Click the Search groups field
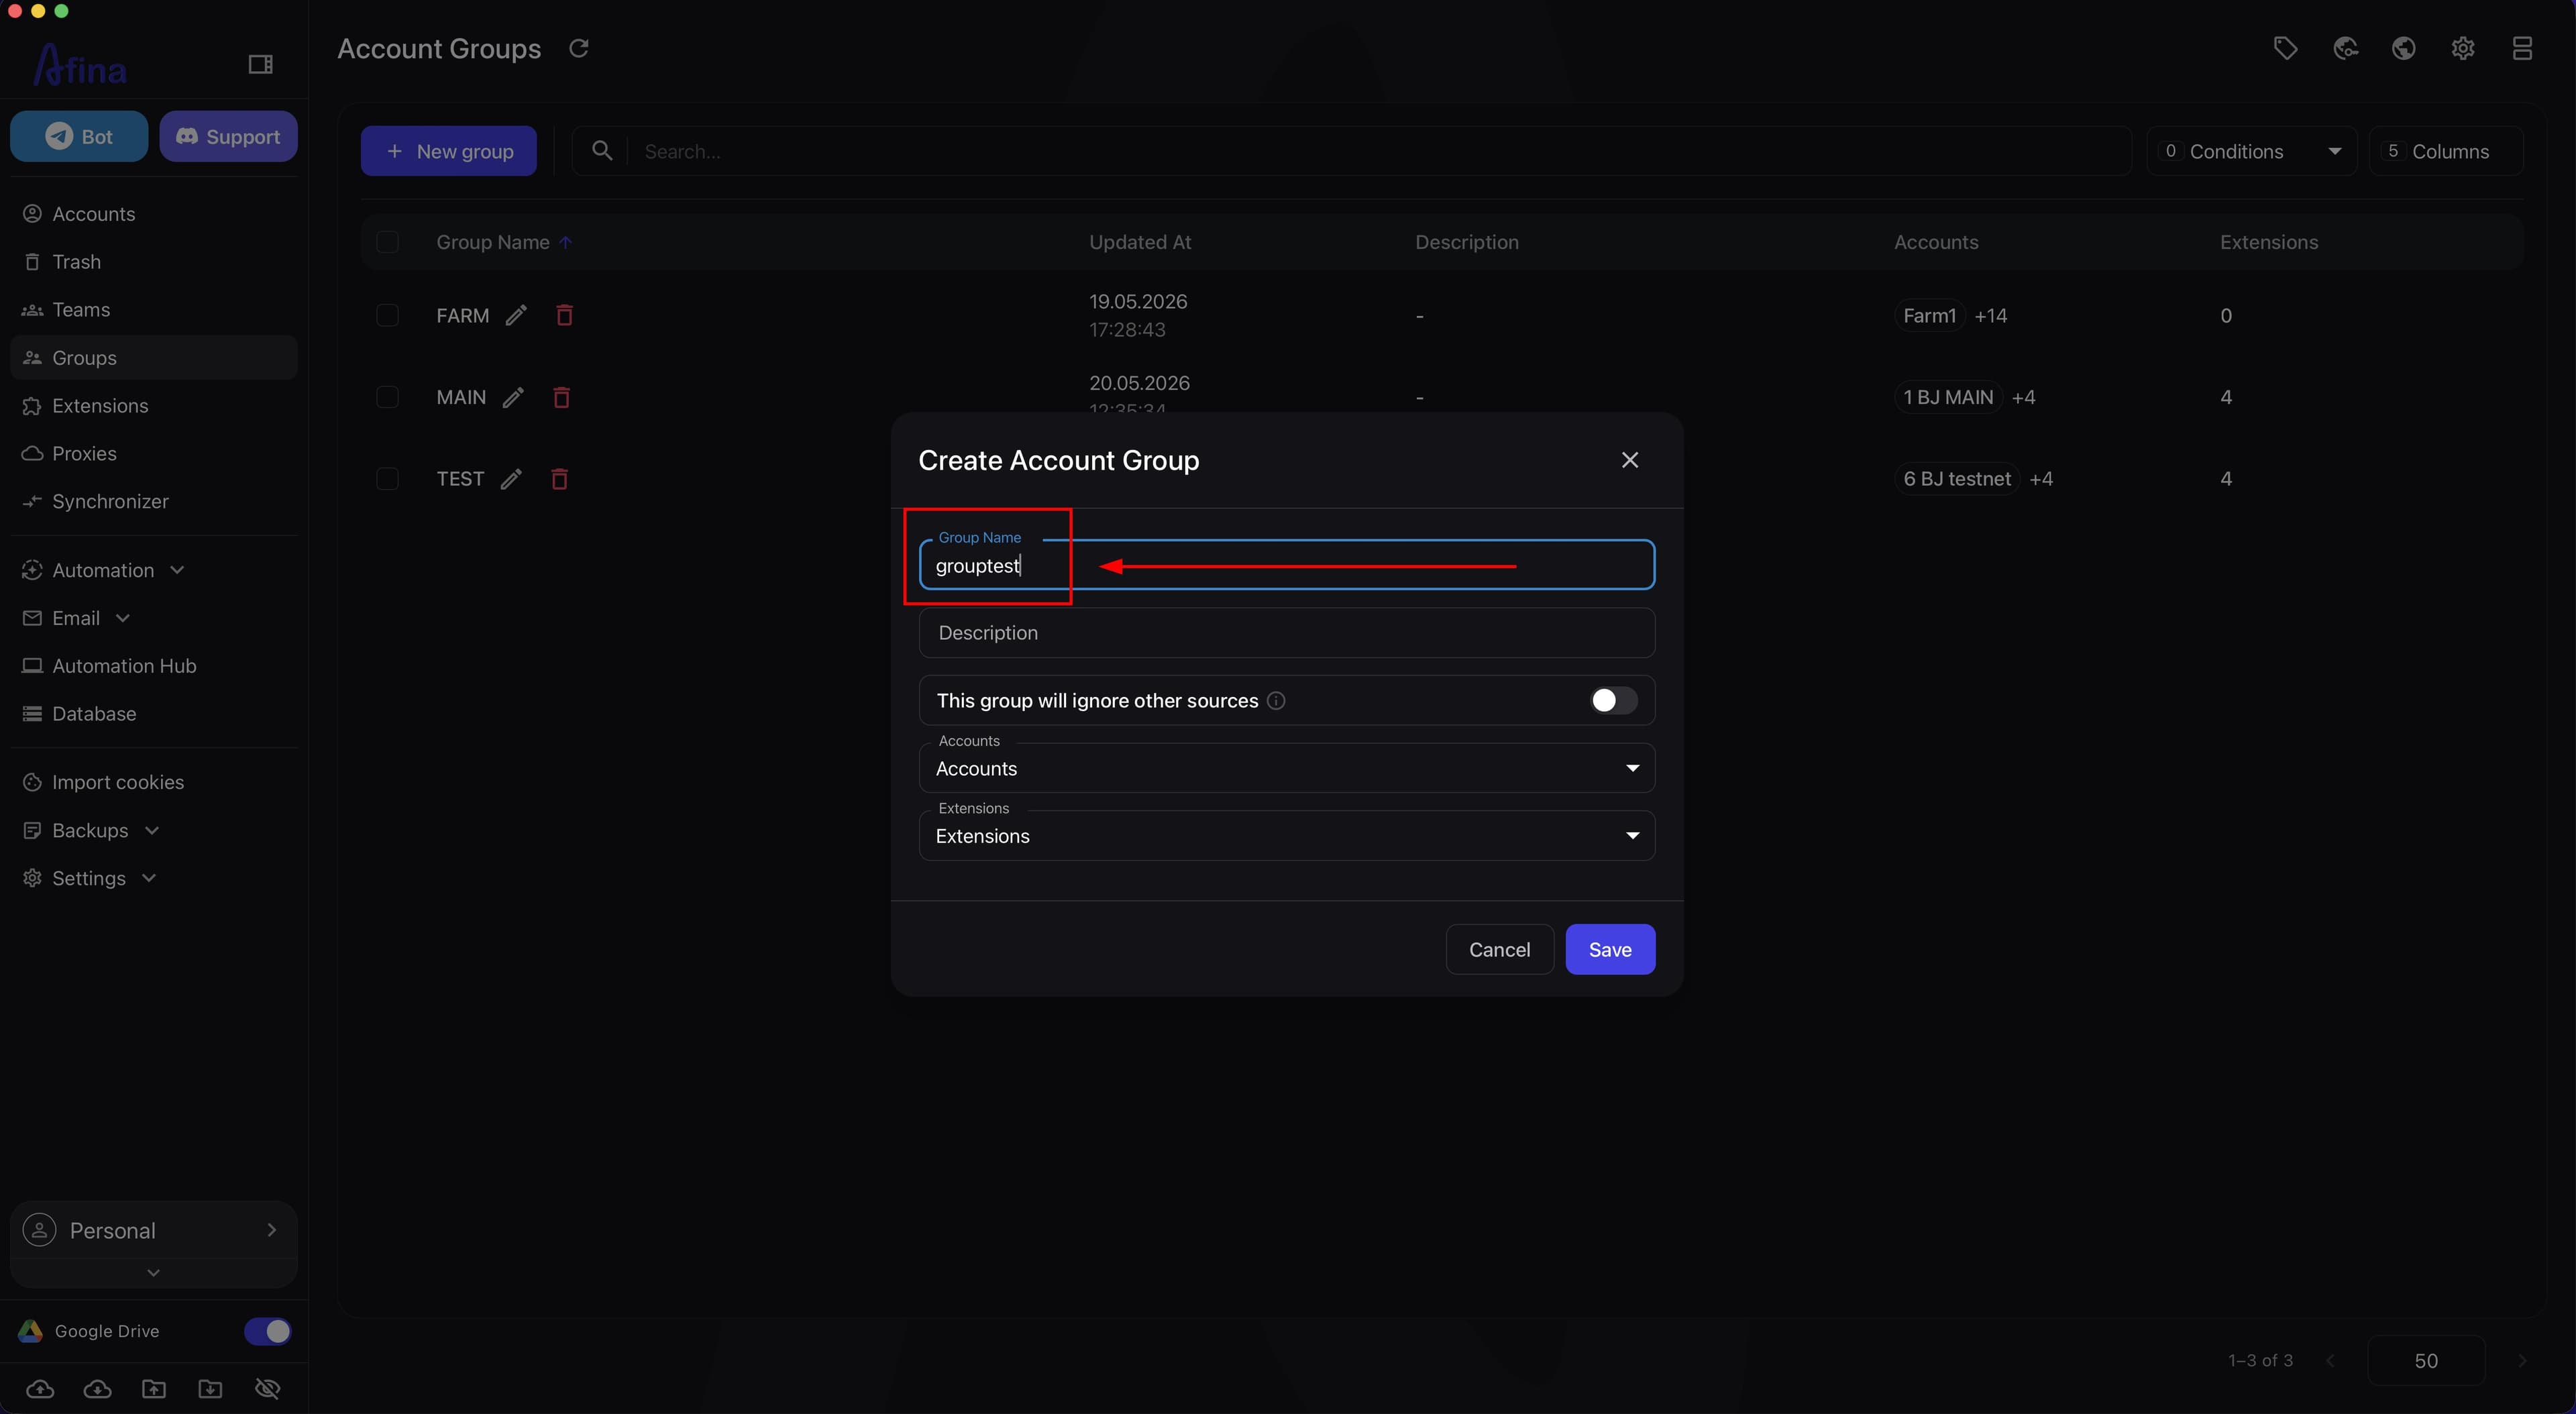Screen dimensions: 2576x1414 1352,151
